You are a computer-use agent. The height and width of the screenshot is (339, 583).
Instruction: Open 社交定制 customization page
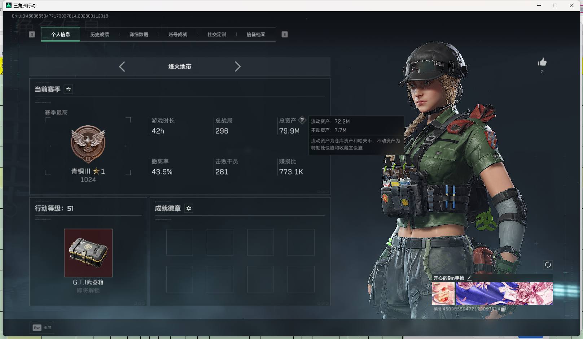tap(216, 34)
